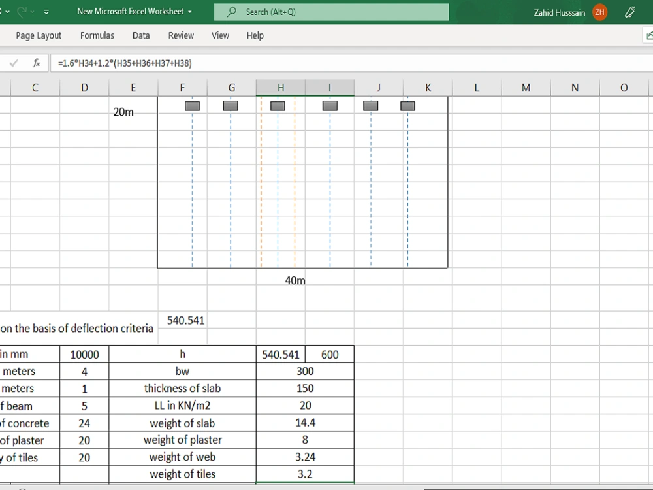Click the 'weight of tiles' cell

pos(182,474)
